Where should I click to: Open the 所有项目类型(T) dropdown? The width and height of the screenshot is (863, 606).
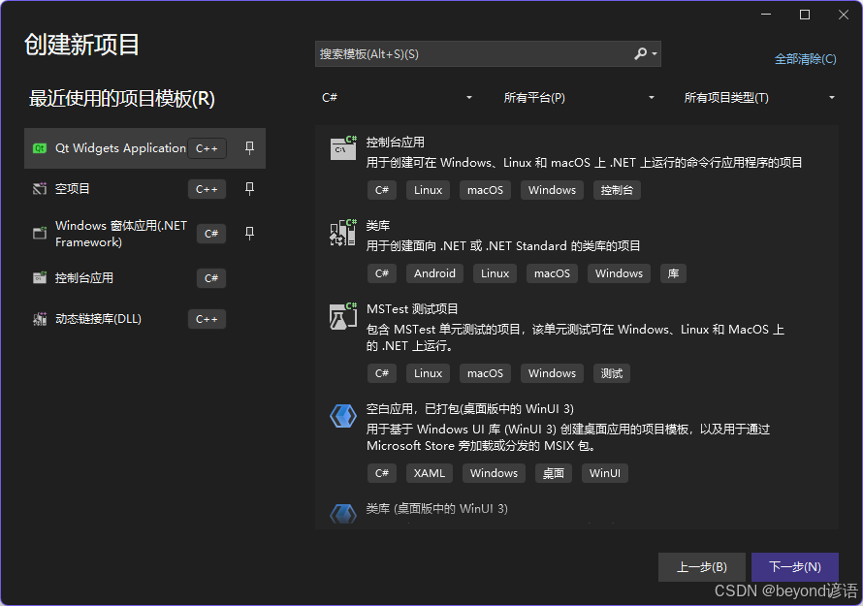[x=759, y=98]
